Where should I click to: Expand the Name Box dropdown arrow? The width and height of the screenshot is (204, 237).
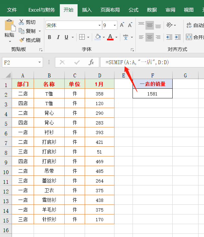pos(40,62)
